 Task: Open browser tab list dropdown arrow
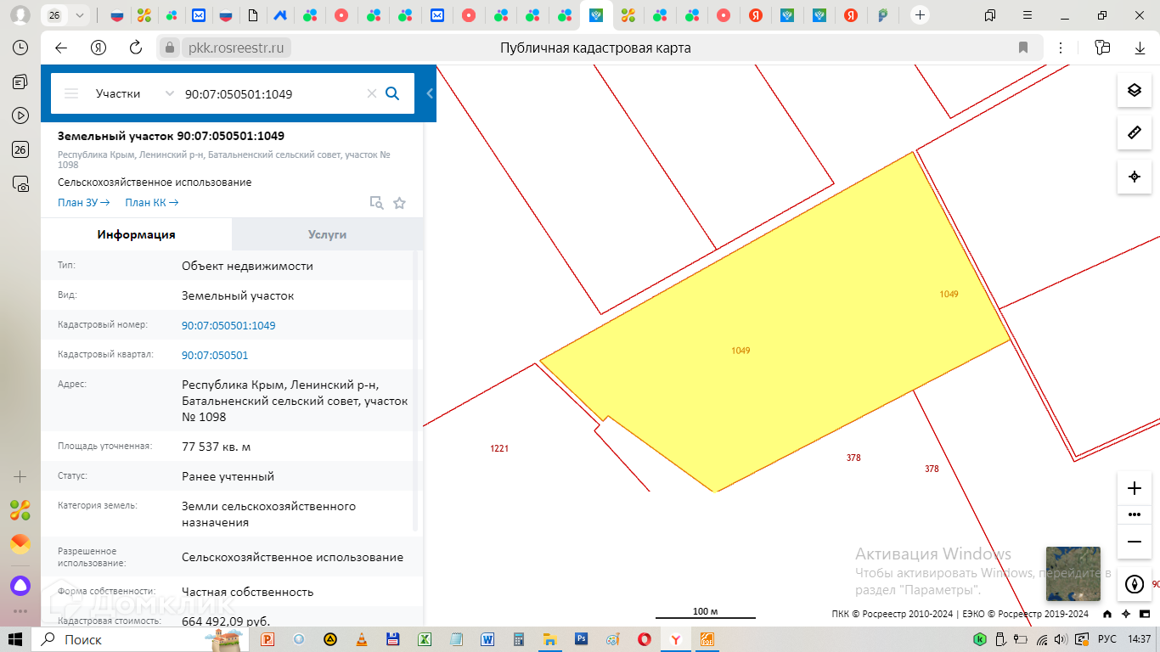(80, 15)
